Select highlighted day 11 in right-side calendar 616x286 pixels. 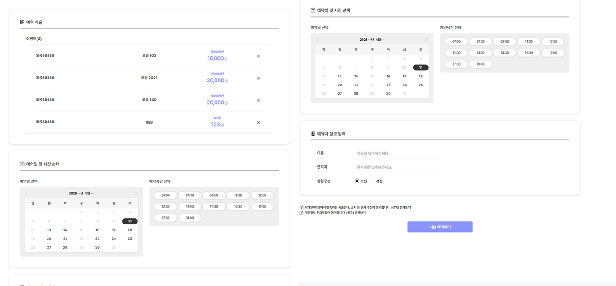coord(421,67)
